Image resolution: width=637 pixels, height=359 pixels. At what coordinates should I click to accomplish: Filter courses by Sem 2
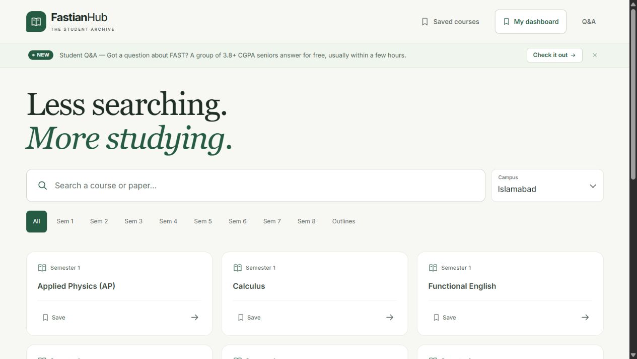(x=99, y=221)
